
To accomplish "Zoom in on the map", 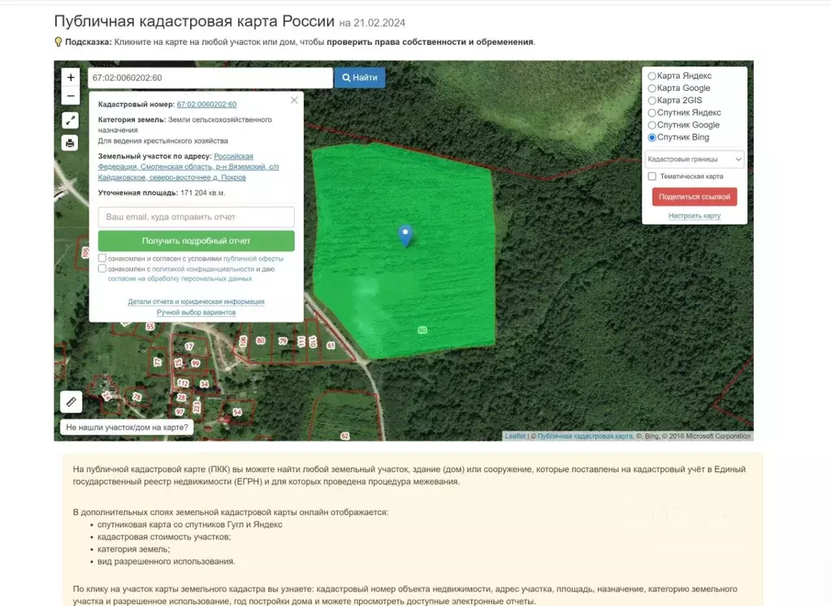I will [71, 77].
